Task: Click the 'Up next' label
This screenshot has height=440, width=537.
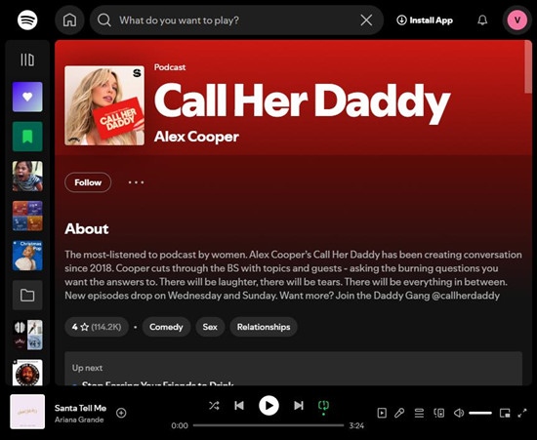Action: pos(87,368)
